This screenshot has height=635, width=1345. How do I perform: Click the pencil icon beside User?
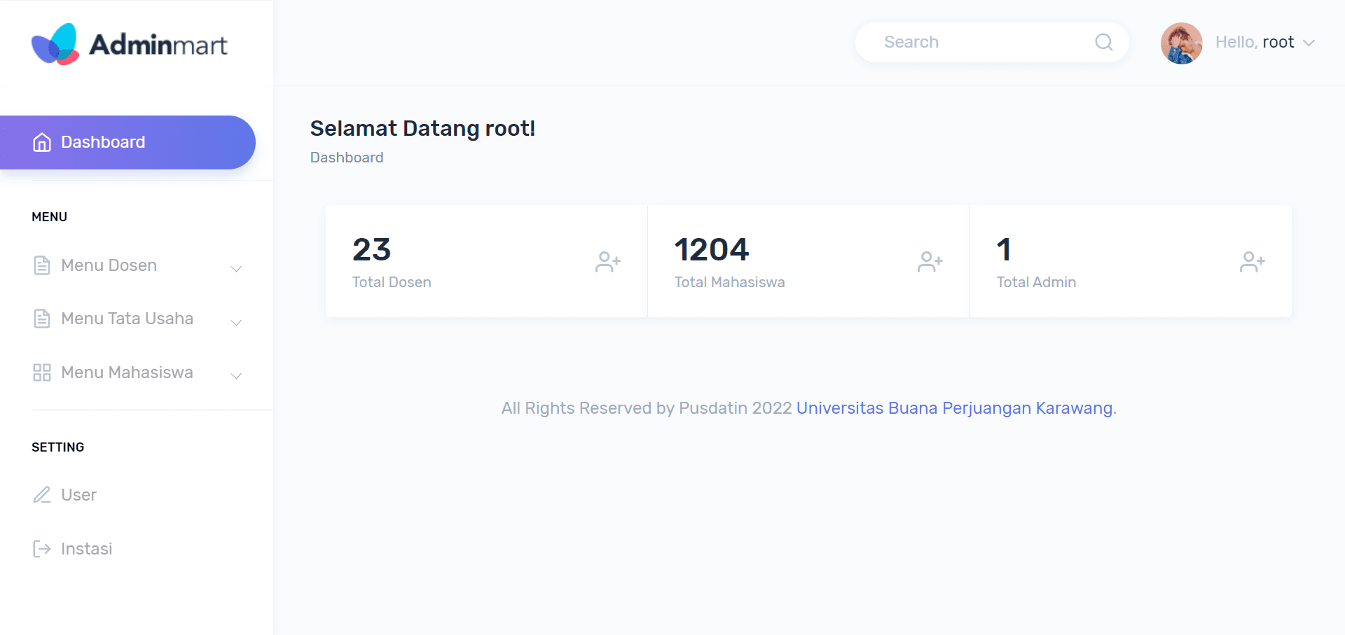pyautogui.click(x=42, y=495)
